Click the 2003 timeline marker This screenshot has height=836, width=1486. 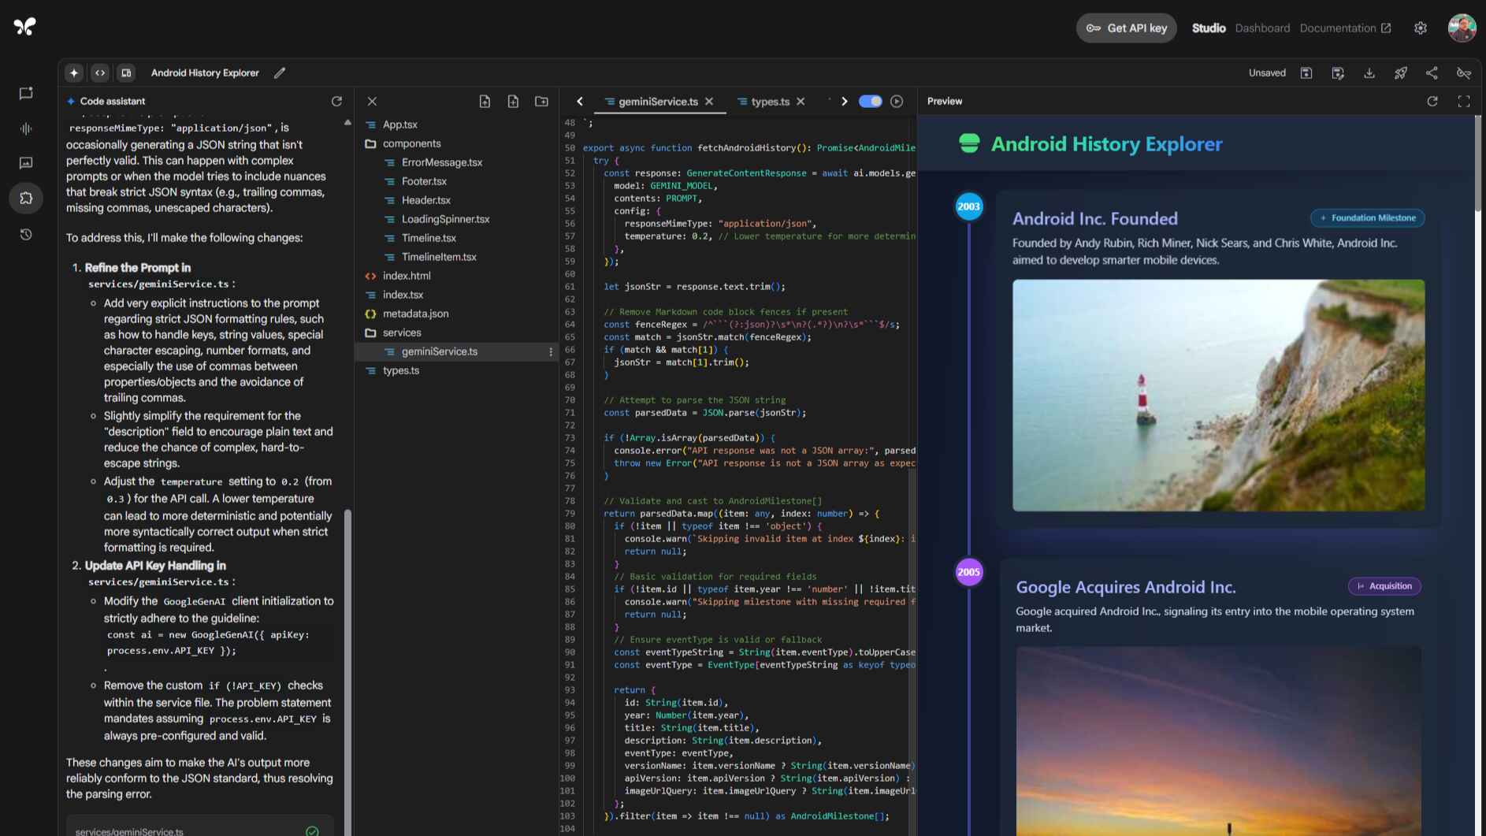pyautogui.click(x=968, y=206)
